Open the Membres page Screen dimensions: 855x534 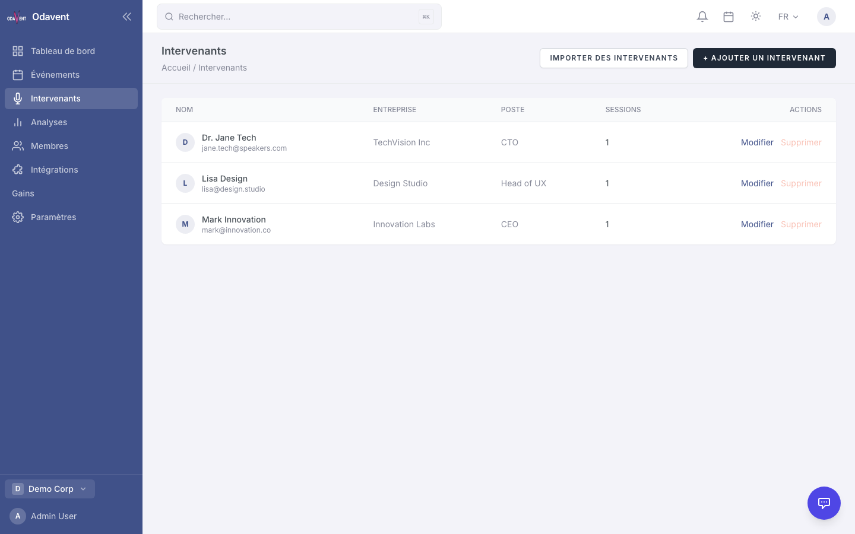(71, 146)
